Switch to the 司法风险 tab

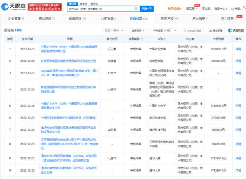click(x=47, y=19)
